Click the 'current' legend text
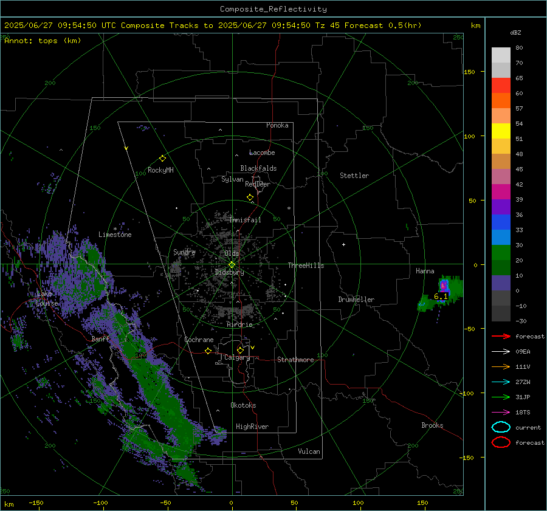The height and width of the screenshot is (511, 547). tap(528, 428)
